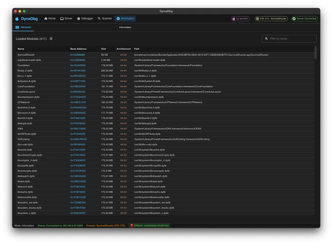The width and height of the screenshot is (332, 244).
Task: Open the Home view
Action: [50, 19]
